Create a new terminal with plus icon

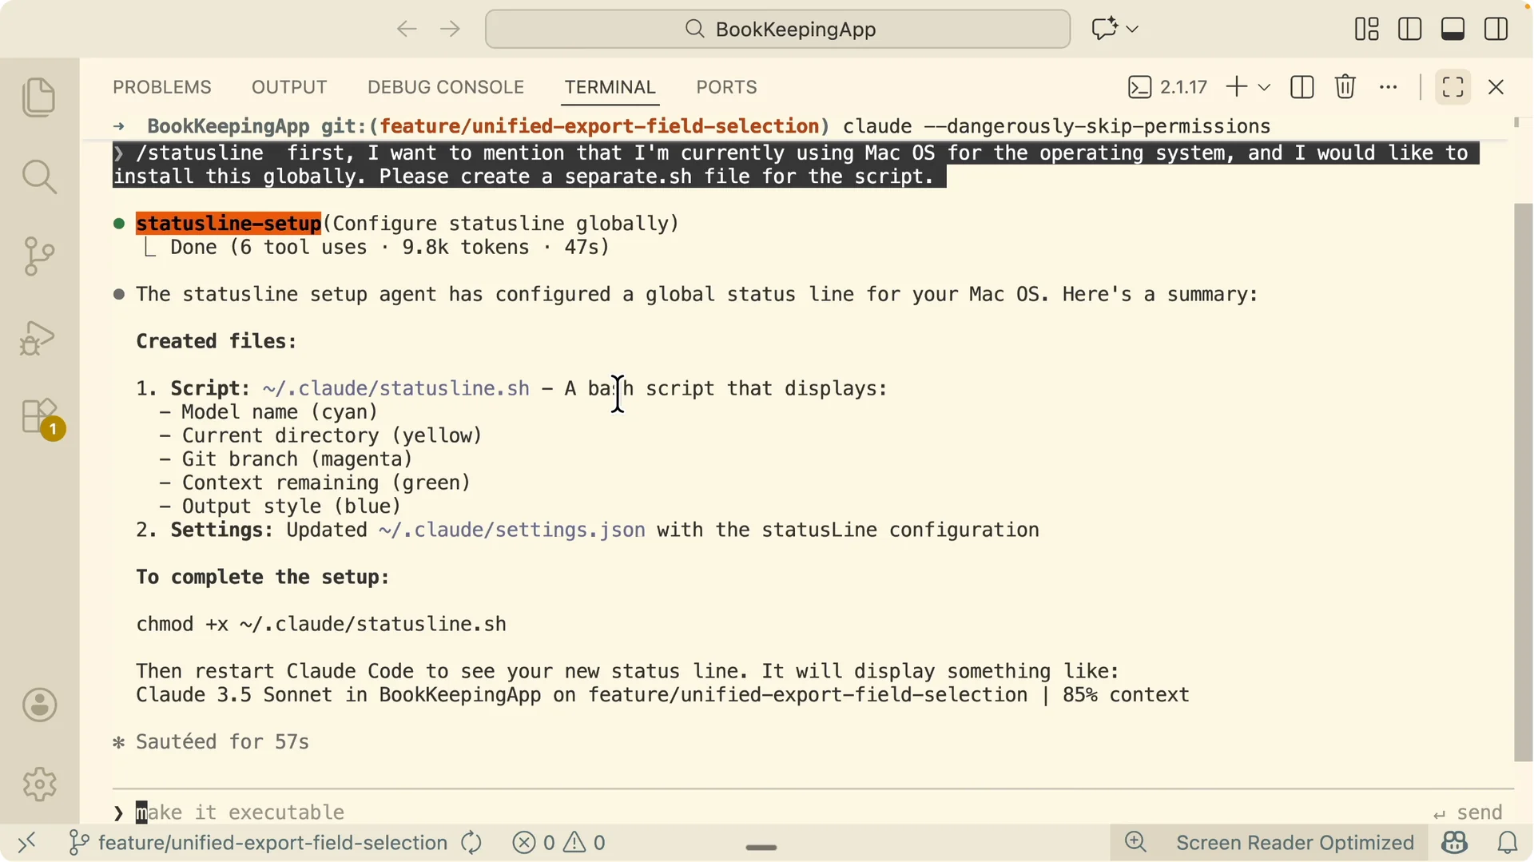(x=1236, y=87)
